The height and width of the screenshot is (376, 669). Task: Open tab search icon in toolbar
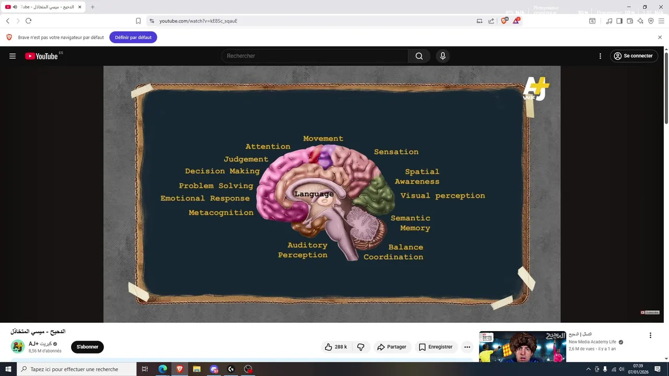pyautogui.click(x=592, y=21)
